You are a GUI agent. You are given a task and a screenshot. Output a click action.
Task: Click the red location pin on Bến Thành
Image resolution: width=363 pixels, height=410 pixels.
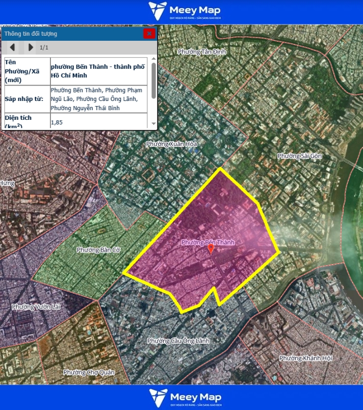point(211,249)
